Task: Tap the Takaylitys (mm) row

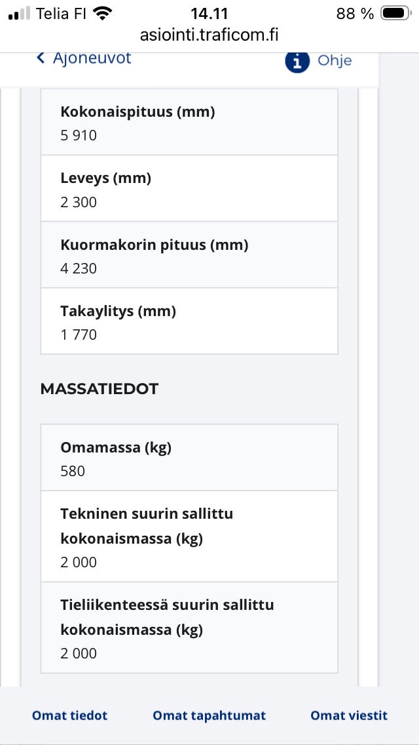Action: point(189,321)
